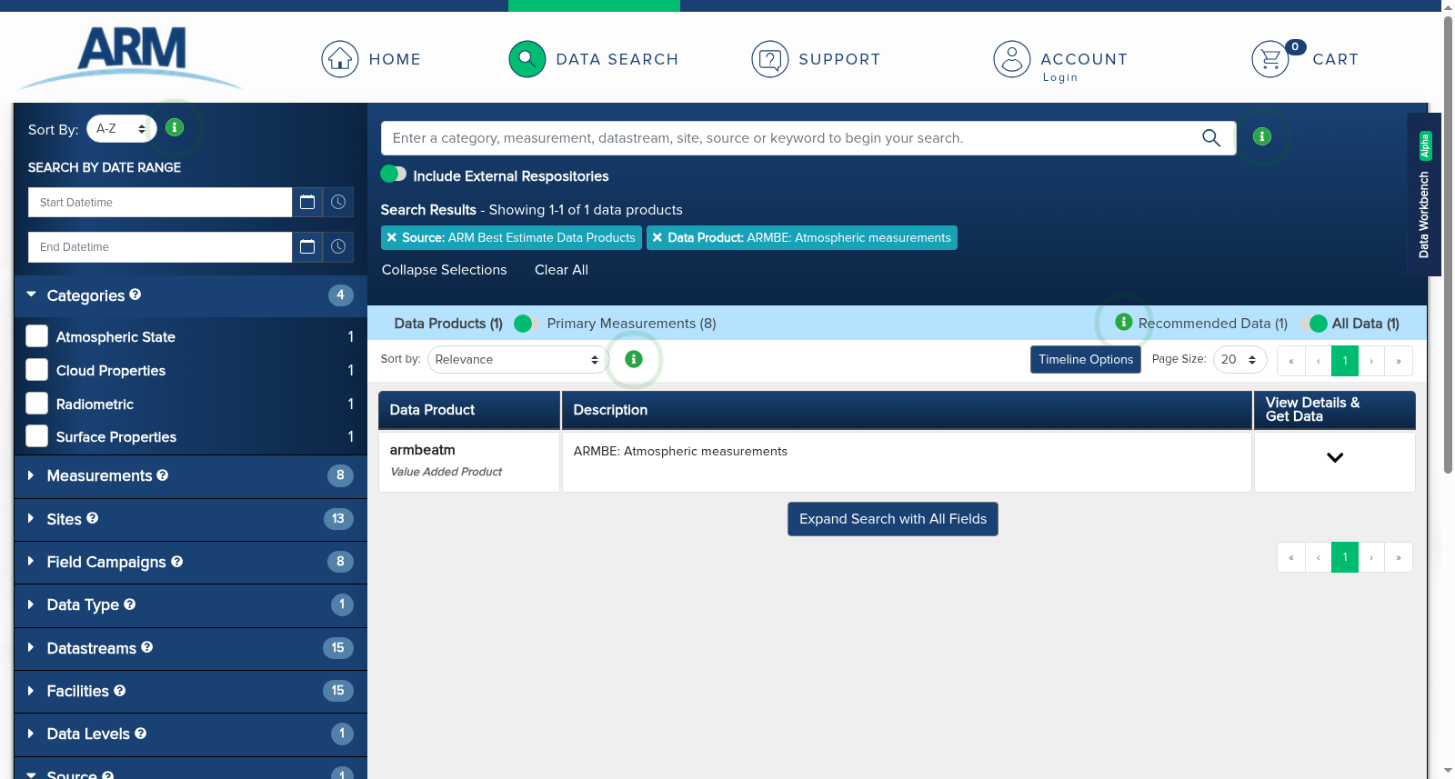
Task: Toggle Recommended Data / All Data switch
Action: point(1314,324)
